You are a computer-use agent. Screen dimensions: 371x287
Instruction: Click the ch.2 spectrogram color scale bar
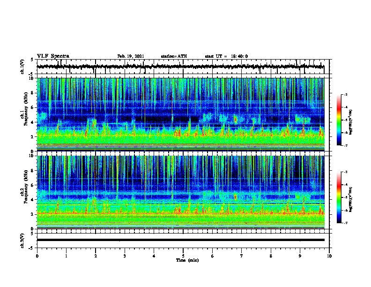pyautogui.click(x=339, y=197)
